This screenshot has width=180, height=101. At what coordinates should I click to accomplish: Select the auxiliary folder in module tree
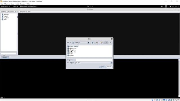point(5,14)
